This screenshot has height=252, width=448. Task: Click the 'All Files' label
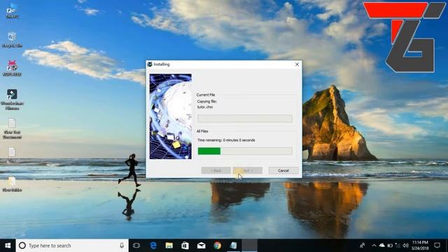pyautogui.click(x=202, y=131)
